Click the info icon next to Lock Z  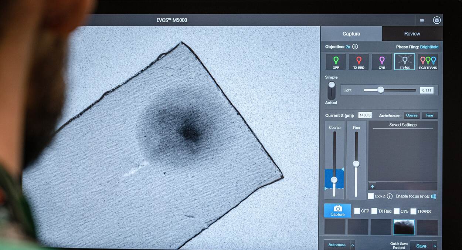click(x=390, y=196)
